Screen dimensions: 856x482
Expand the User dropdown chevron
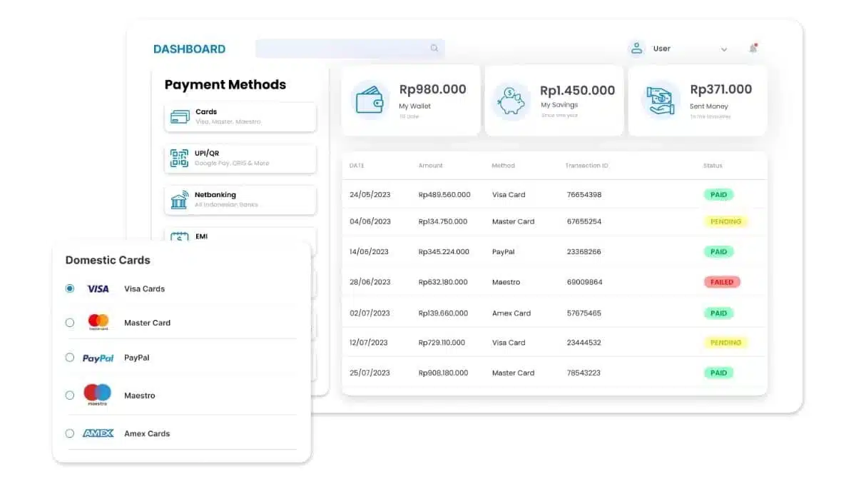coord(724,49)
